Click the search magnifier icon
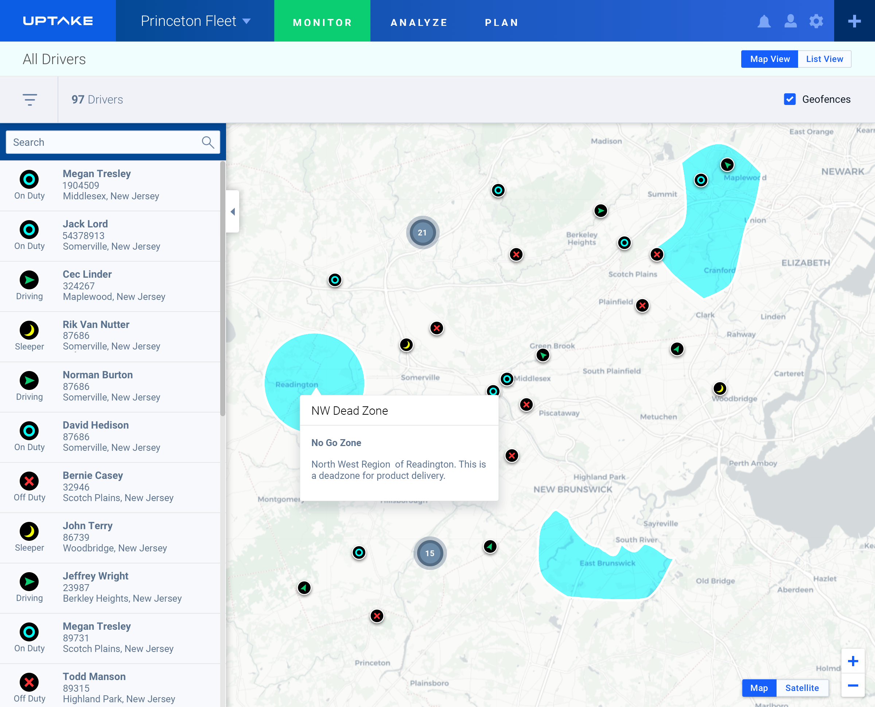875x707 pixels. coord(208,142)
